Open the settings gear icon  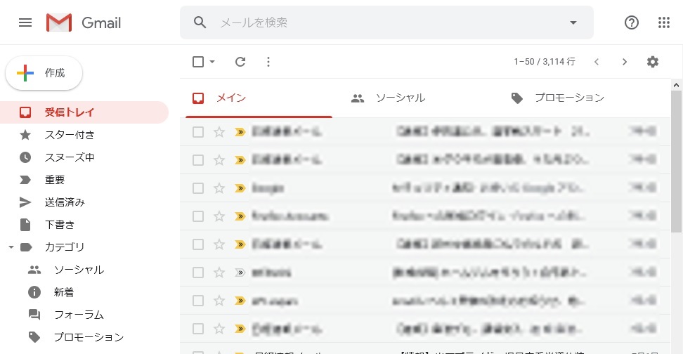(653, 62)
